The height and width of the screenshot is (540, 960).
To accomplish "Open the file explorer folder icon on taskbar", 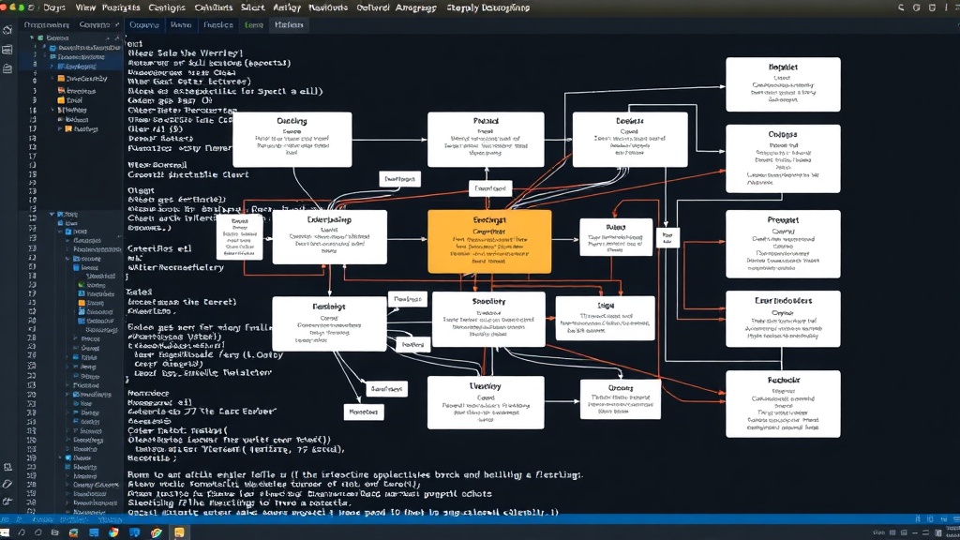I will [54, 532].
